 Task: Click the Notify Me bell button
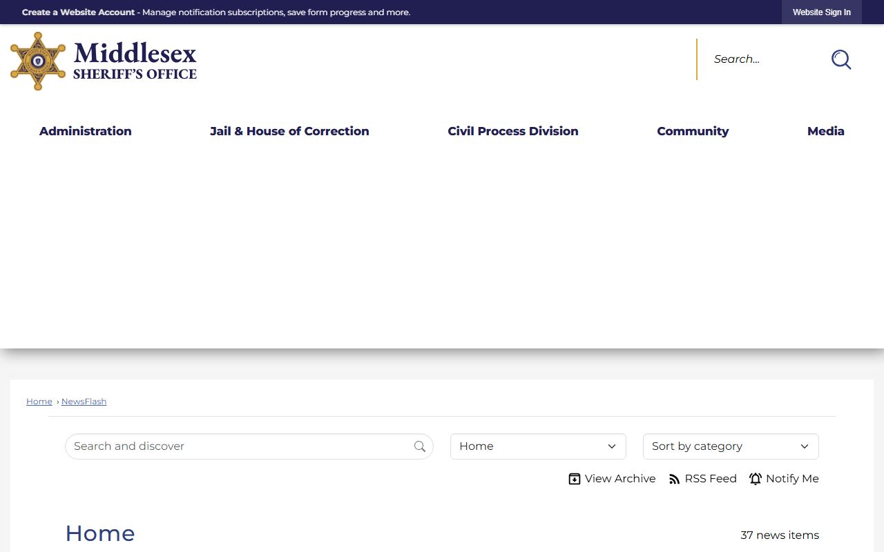click(784, 479)
